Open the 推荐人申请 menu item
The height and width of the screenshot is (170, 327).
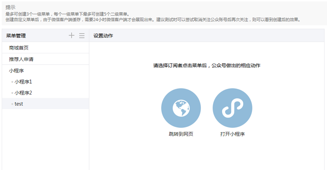[x=46, y=59]
